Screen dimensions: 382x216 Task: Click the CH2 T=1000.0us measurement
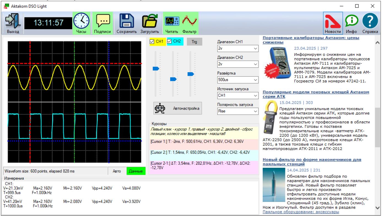click(13, 206)
